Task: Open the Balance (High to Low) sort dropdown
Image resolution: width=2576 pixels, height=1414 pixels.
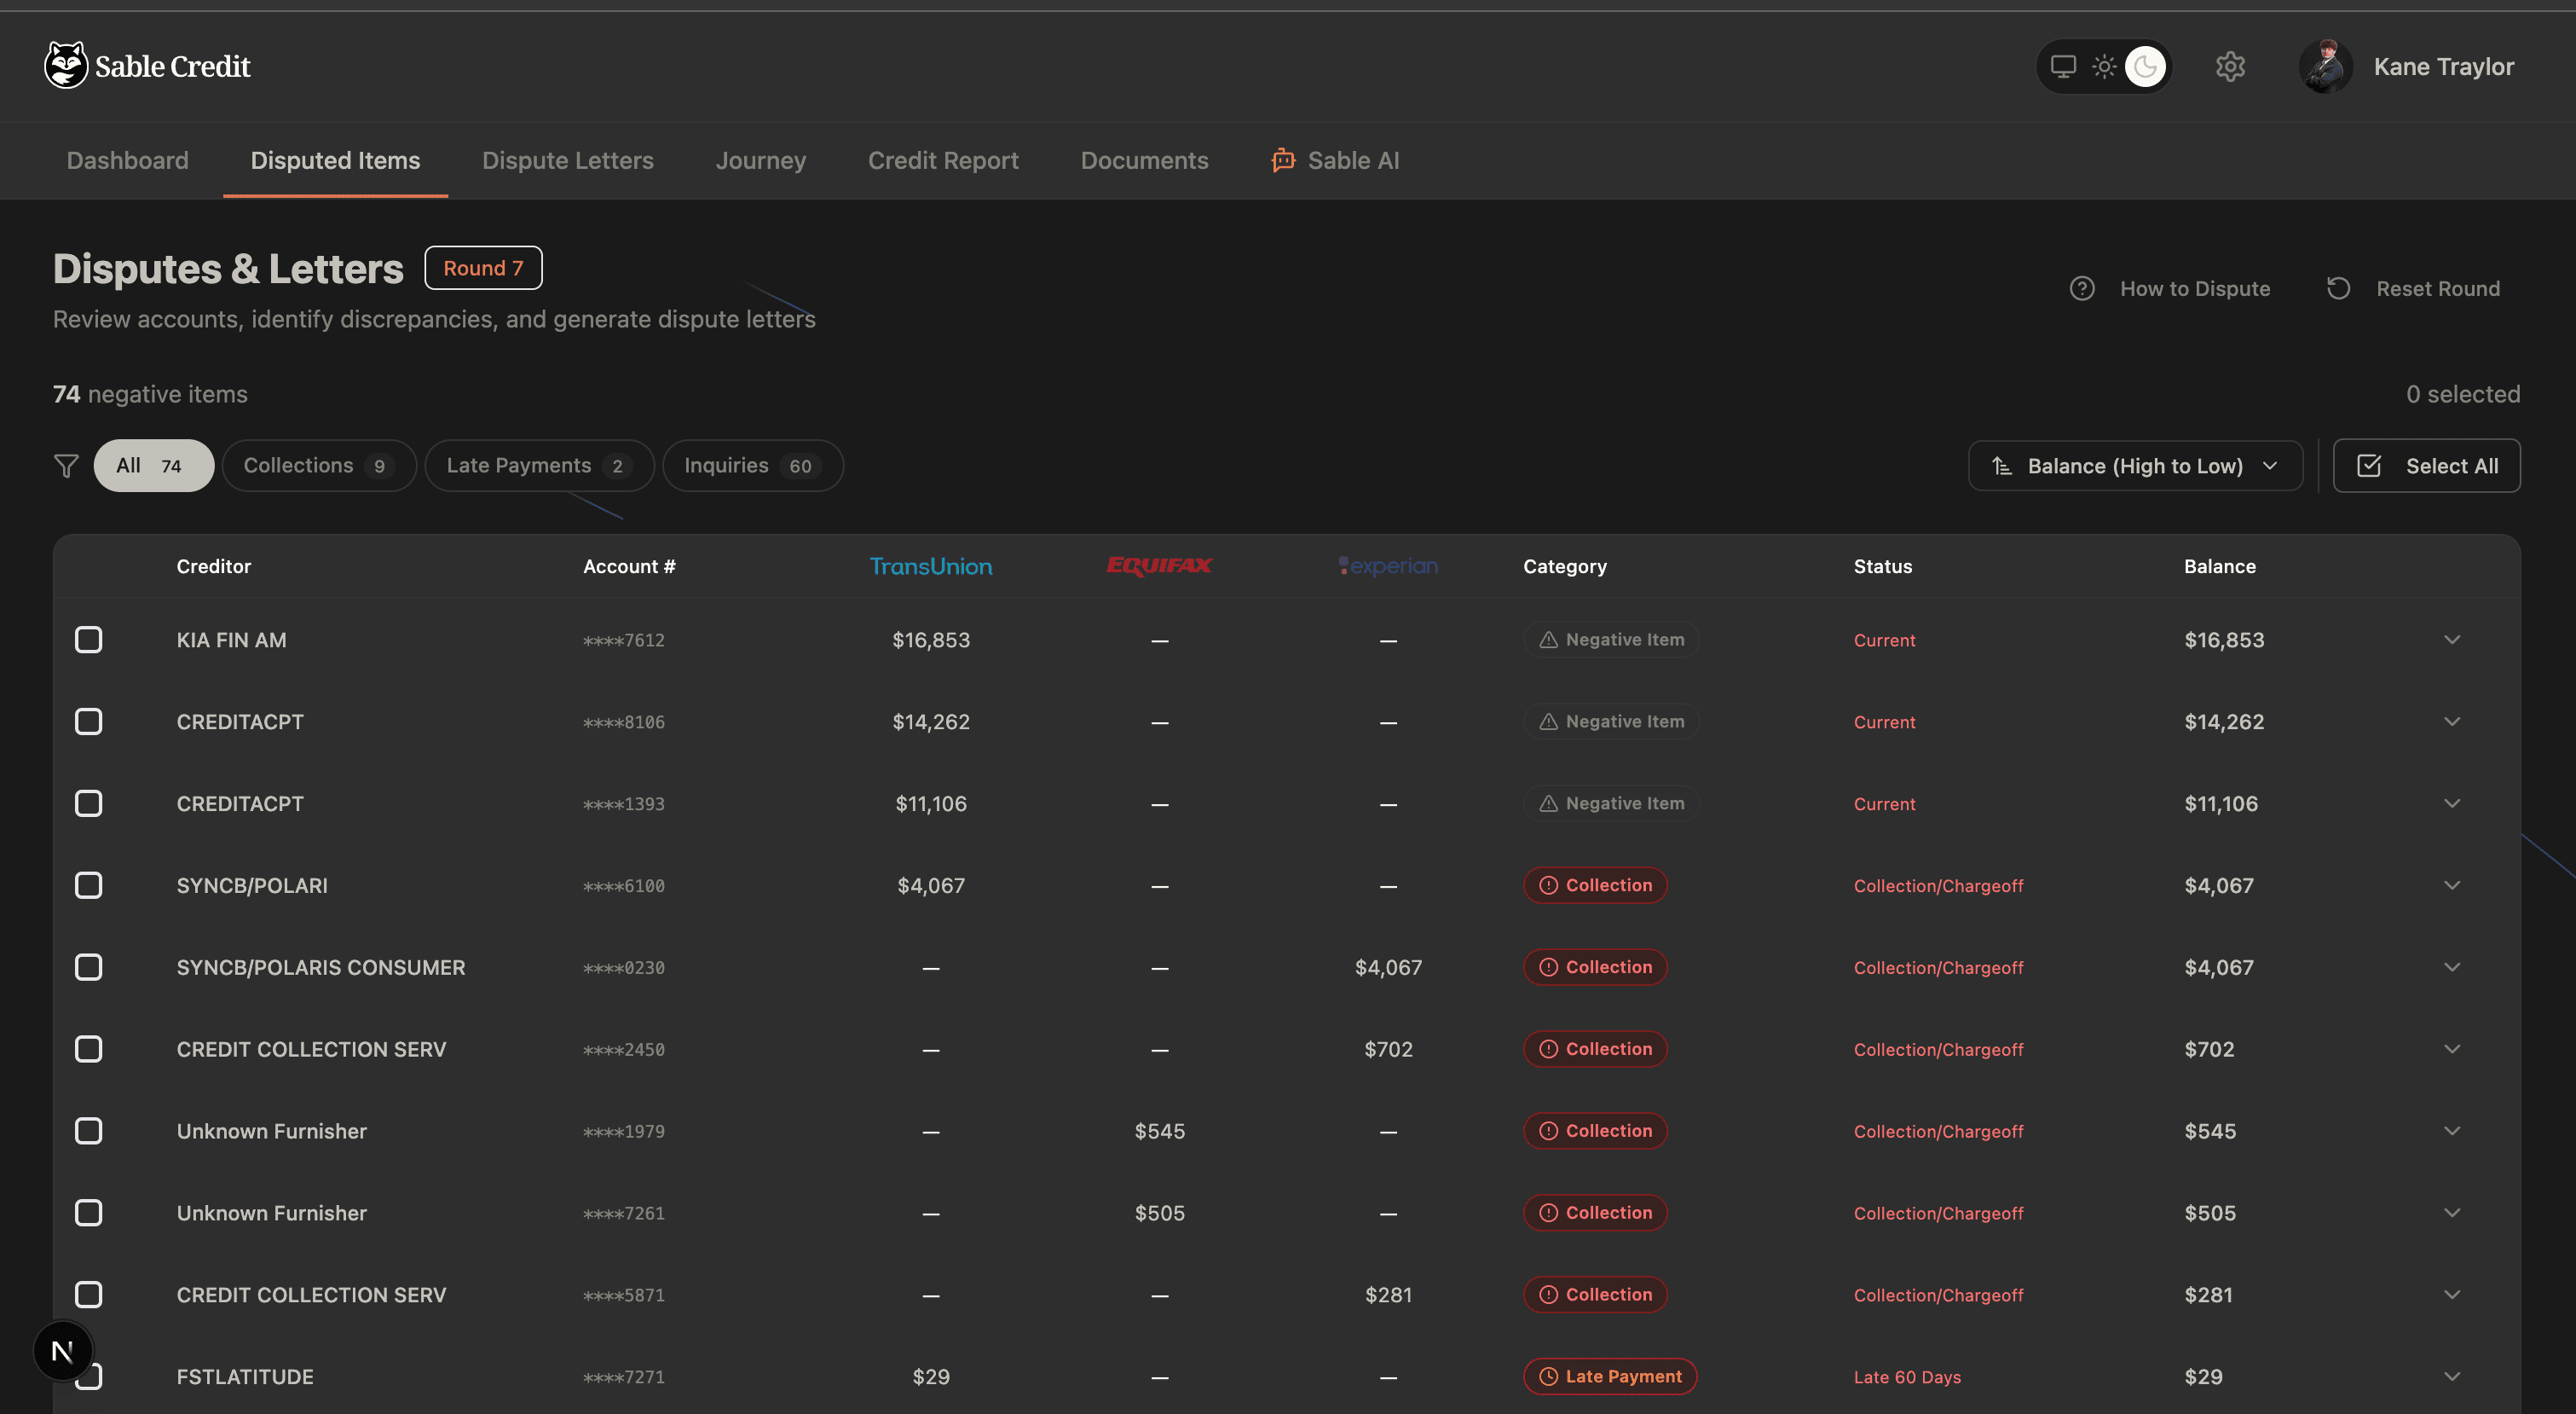Action: 2135,467
